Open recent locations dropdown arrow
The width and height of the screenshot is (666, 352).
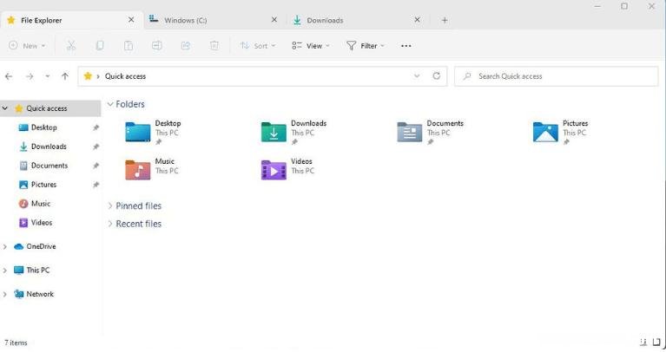(x=47, y=76)
